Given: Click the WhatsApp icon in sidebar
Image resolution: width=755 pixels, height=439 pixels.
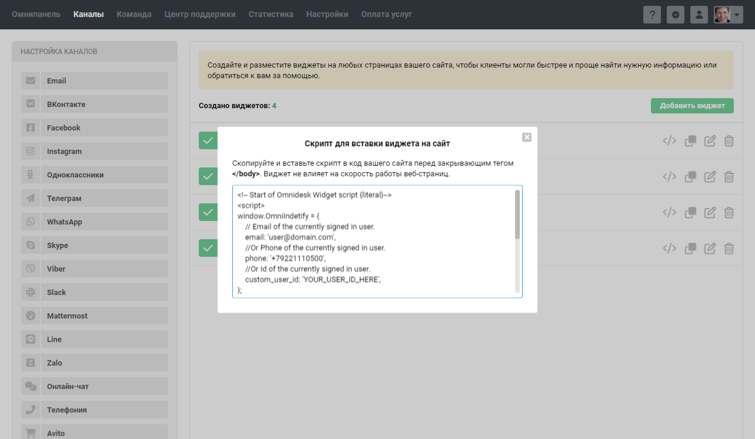Looking at the screenshot, I should click(x=31, y=222).
